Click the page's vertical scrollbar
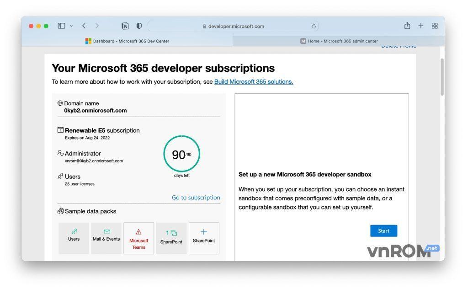Screen dimensions: 468x290 tap(442, 77)
